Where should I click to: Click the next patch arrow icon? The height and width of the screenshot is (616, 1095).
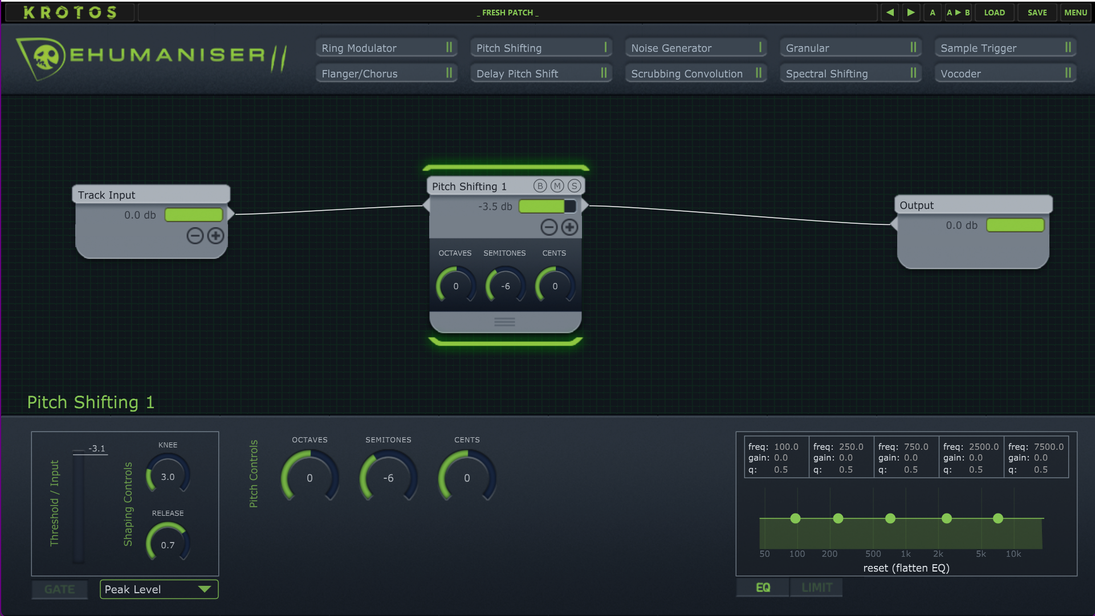(911, 12)
